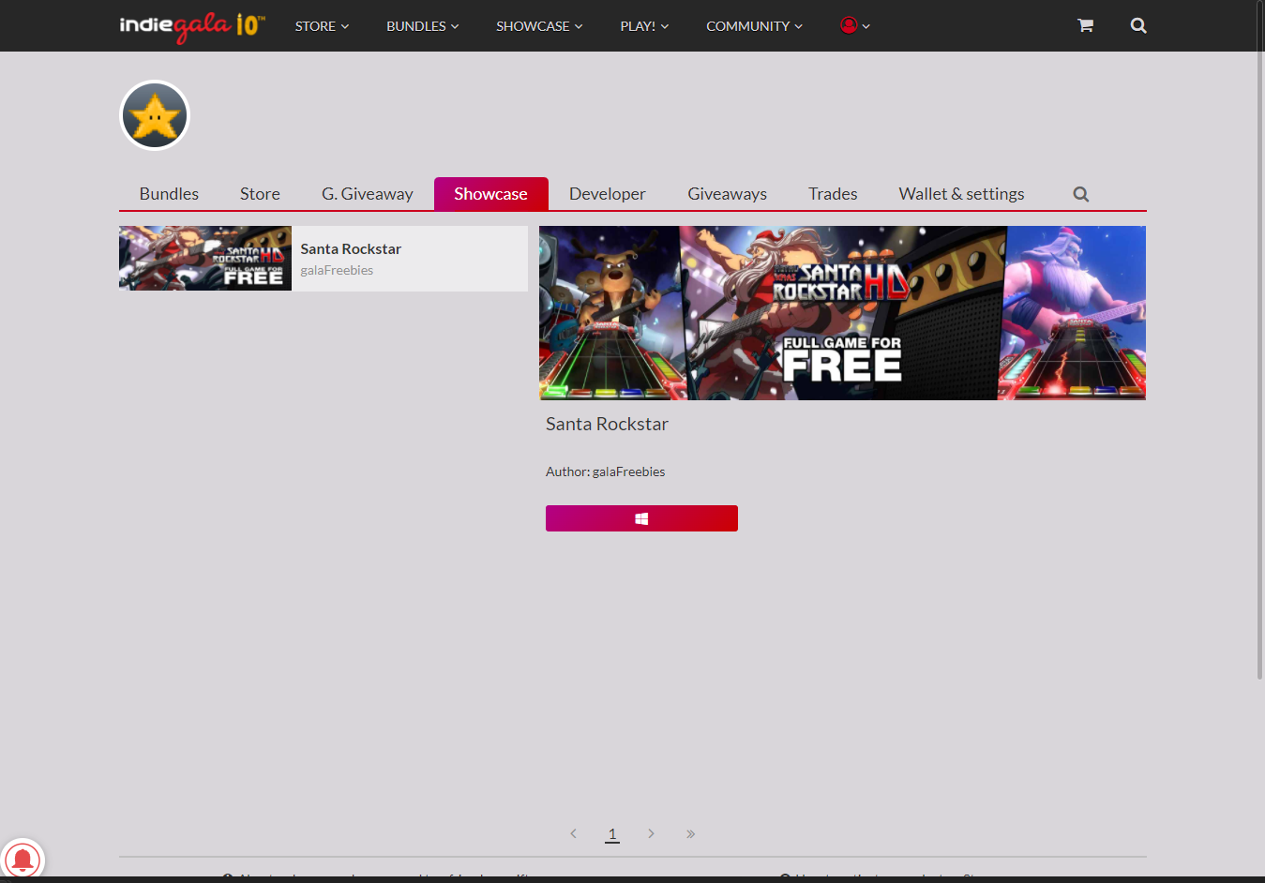Switch to the Store tab

(260, 194)
